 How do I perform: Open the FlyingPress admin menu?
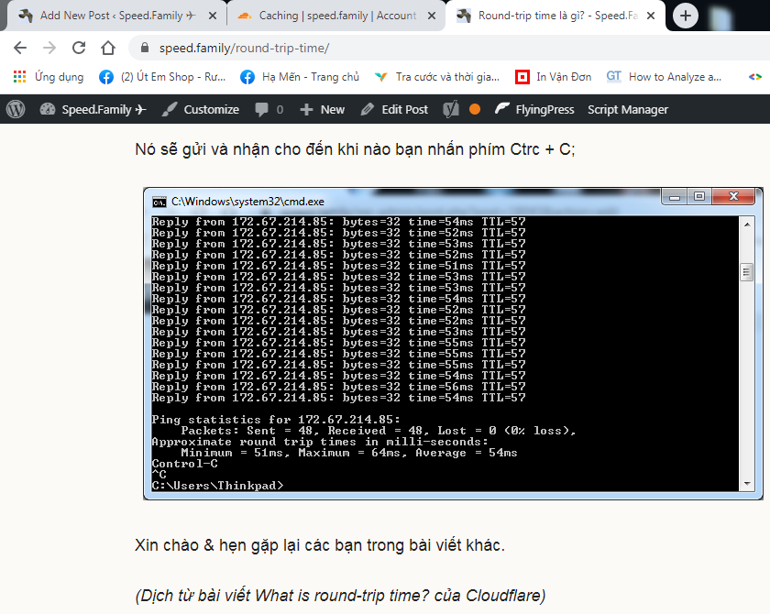(x=534, y=109)
